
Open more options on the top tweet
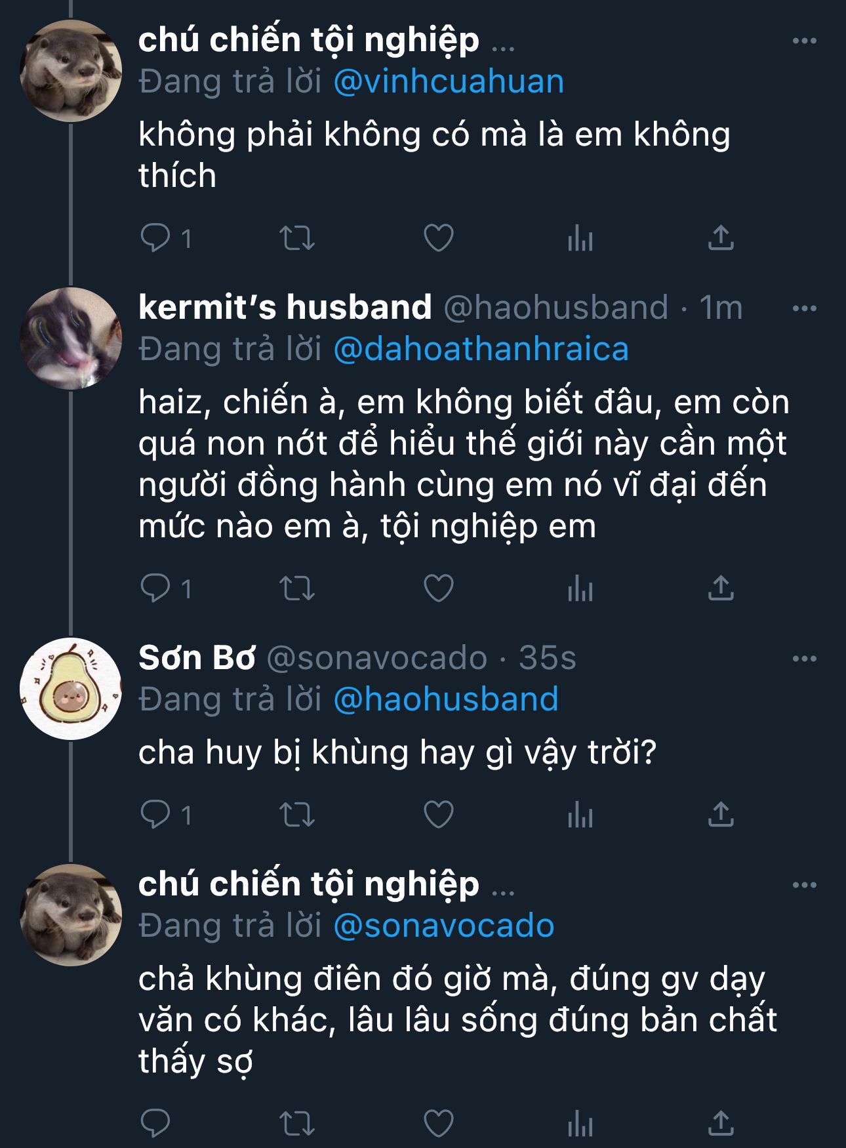click(804, 41)
